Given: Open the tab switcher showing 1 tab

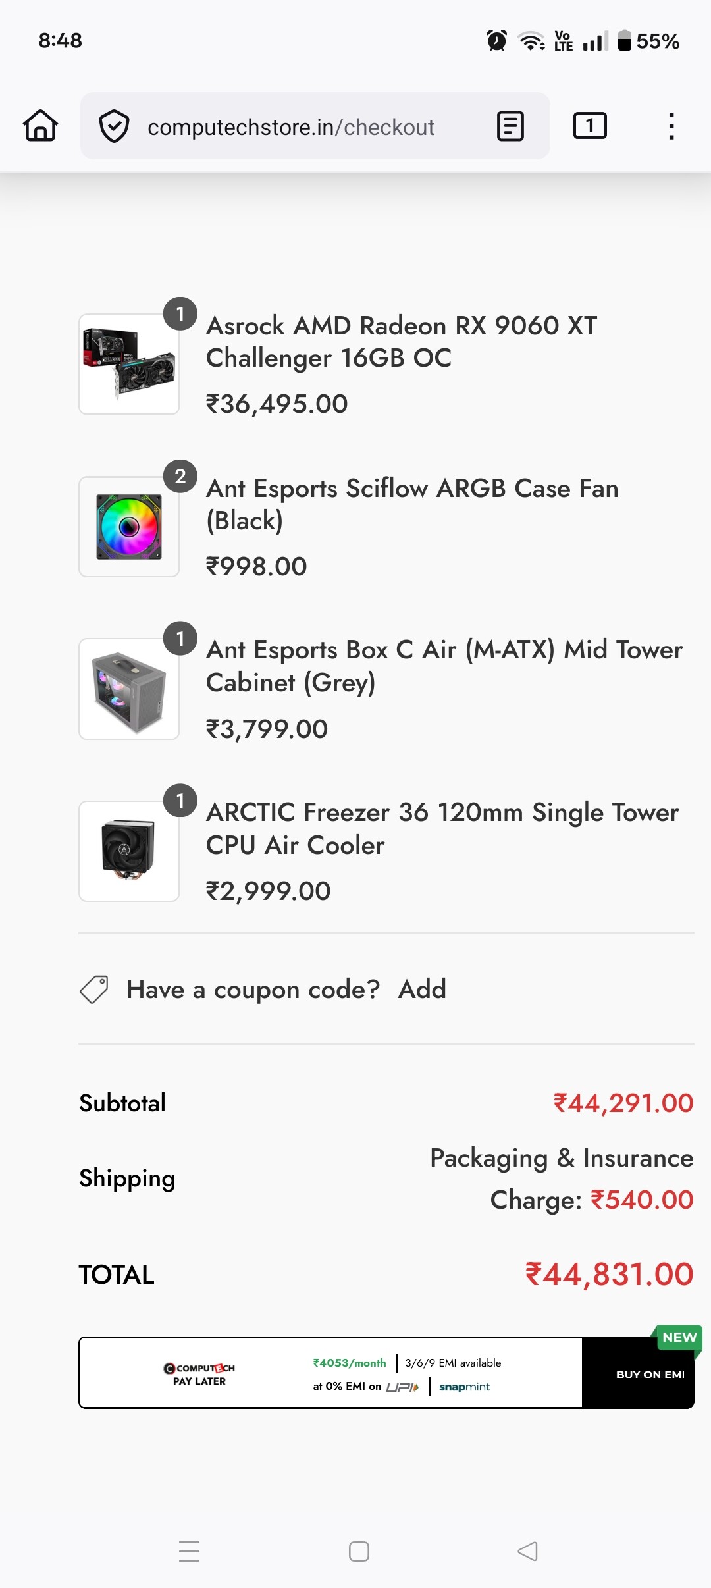Looking at the screenshot, I should [x=590, y=126].
